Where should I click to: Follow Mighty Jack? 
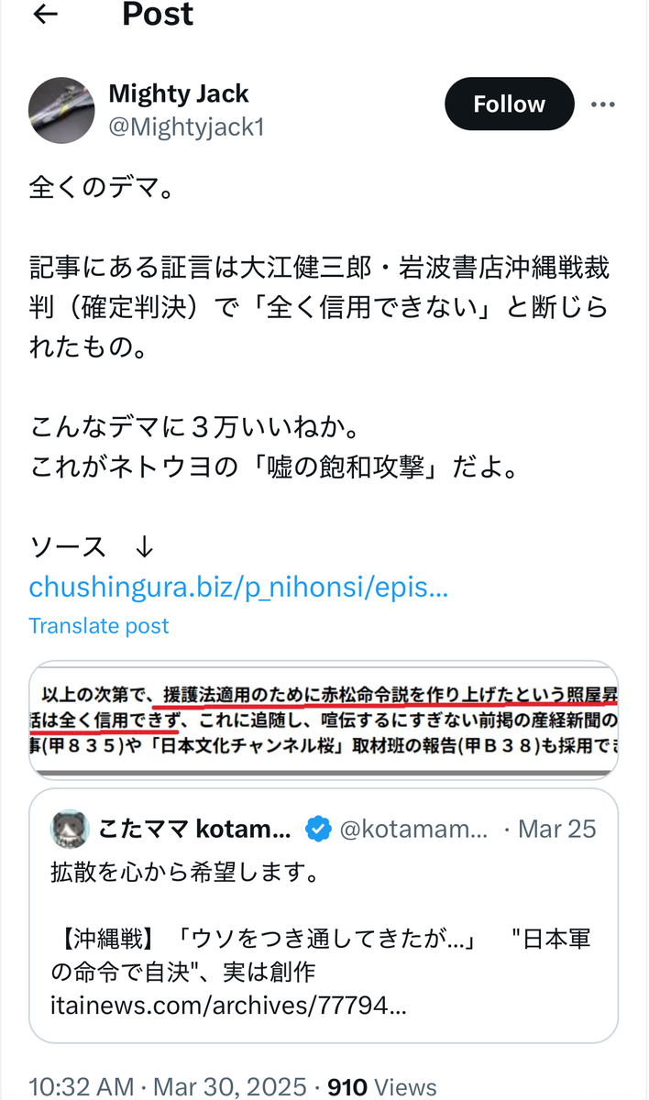click(510, 104)
